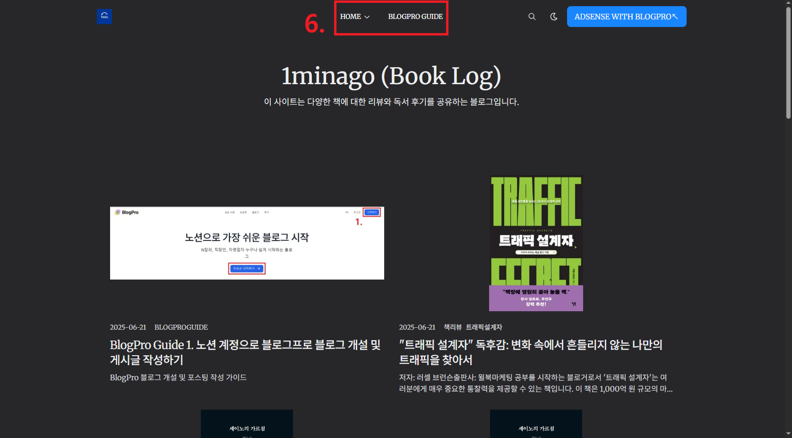Open the Traffic Secrets book cover image
The image size is (792, 438).
coord(536,243)
